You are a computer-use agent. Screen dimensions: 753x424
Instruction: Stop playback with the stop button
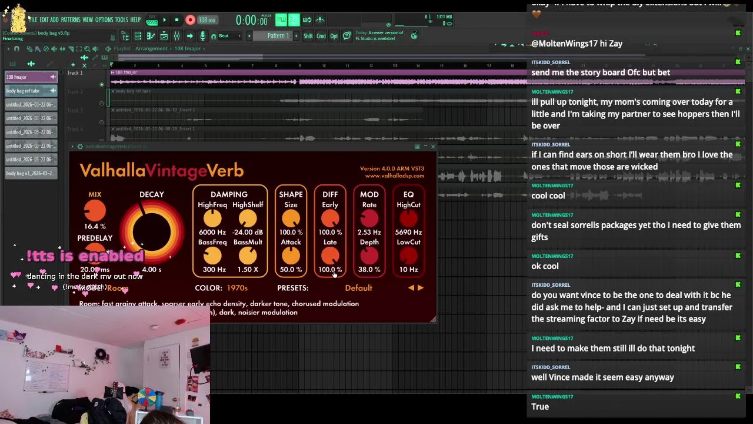176,20
